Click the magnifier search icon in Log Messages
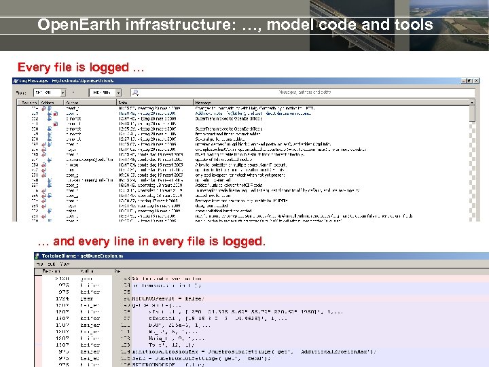The height and width of the screenshot is (367, 489). coord(136,92)
